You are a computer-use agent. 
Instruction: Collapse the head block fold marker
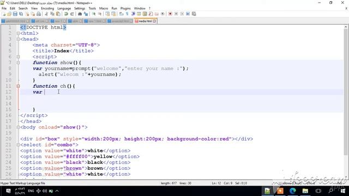pyautogui.click(x=18, y=39)
